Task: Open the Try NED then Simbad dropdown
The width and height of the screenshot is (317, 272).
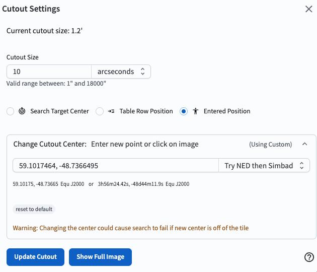Action: [264, 165]
